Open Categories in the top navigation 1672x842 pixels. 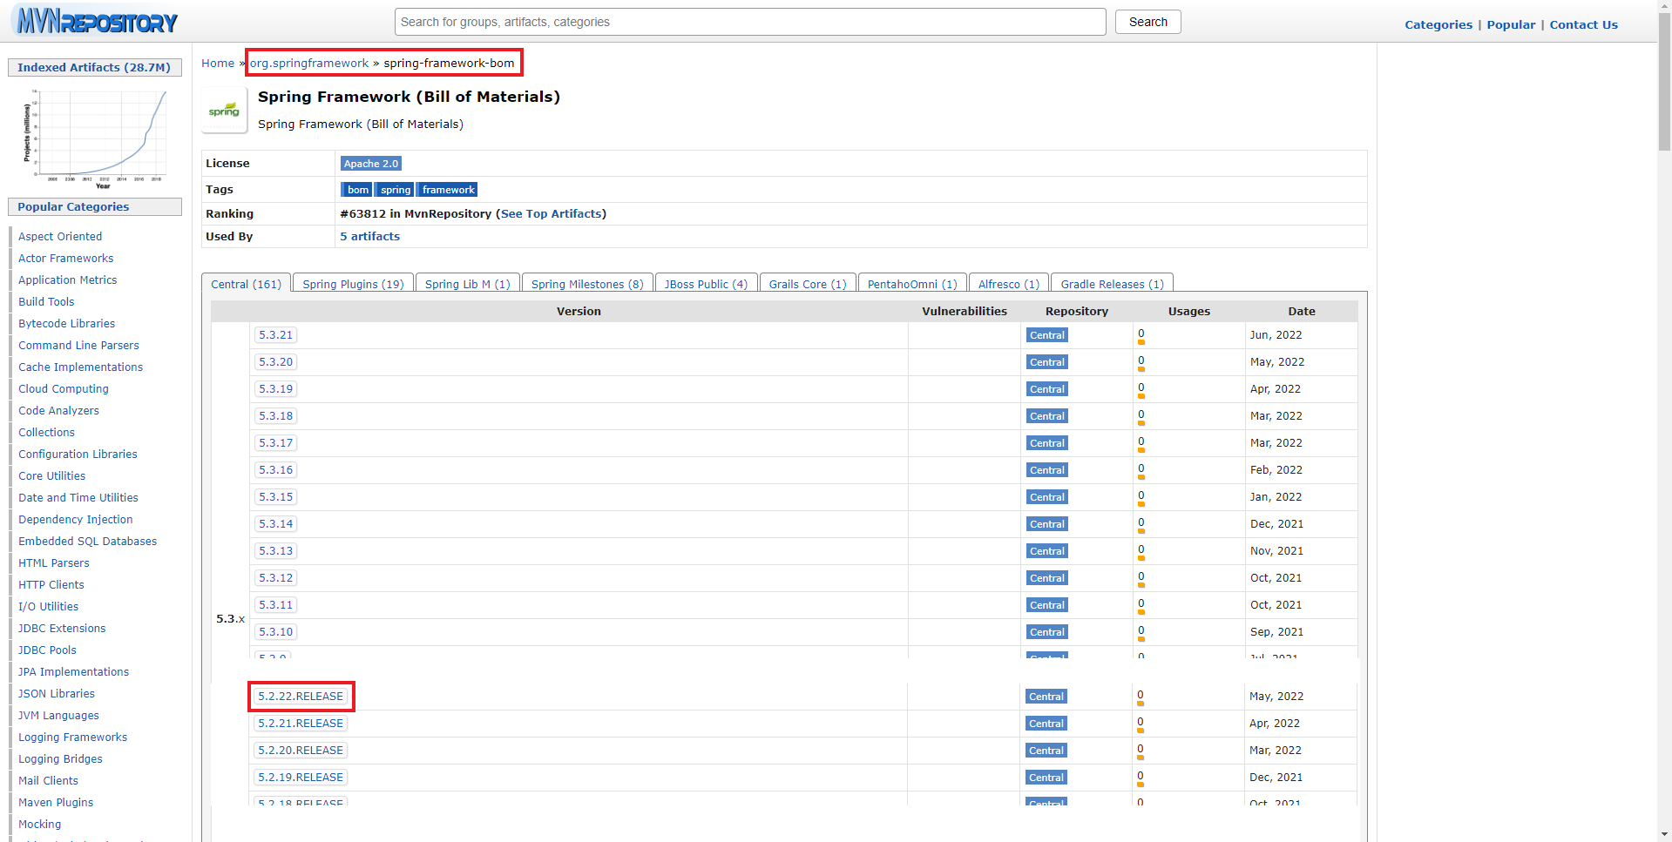click(x=1438, y=24)
